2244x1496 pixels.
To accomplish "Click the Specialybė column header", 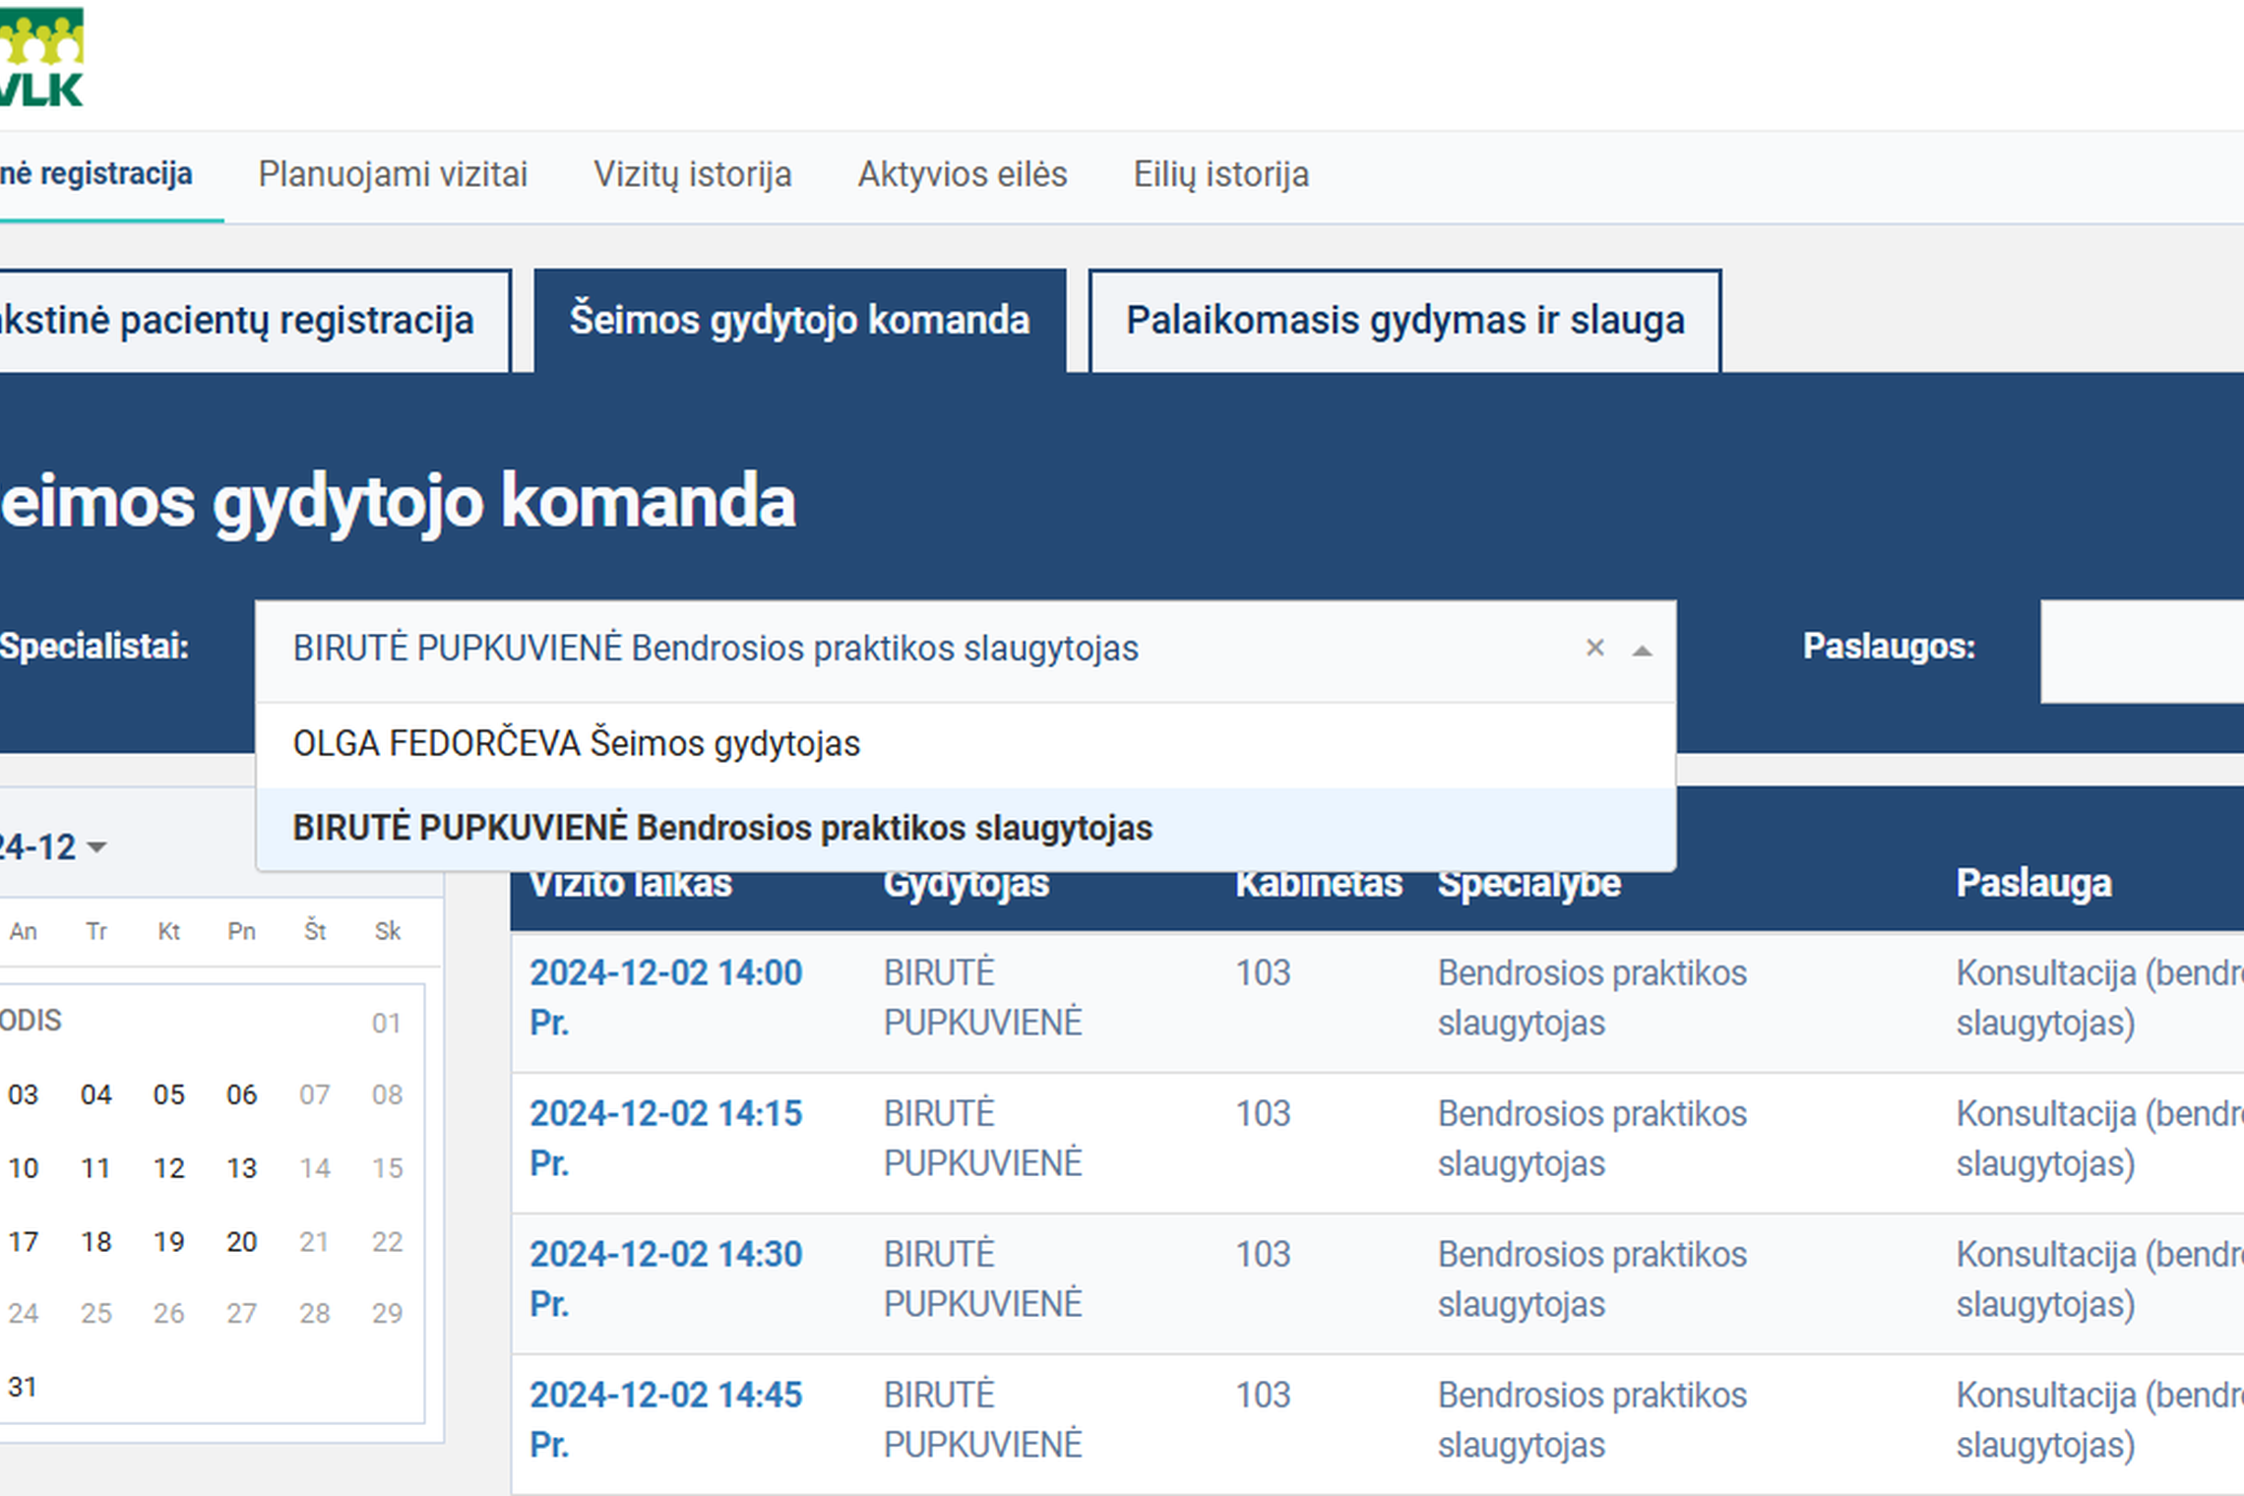I will pos(1528,884).
